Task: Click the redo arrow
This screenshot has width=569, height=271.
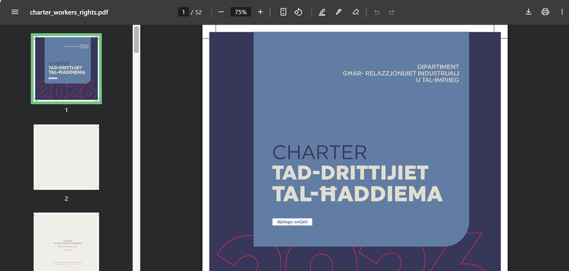Action: pos(392,12)
